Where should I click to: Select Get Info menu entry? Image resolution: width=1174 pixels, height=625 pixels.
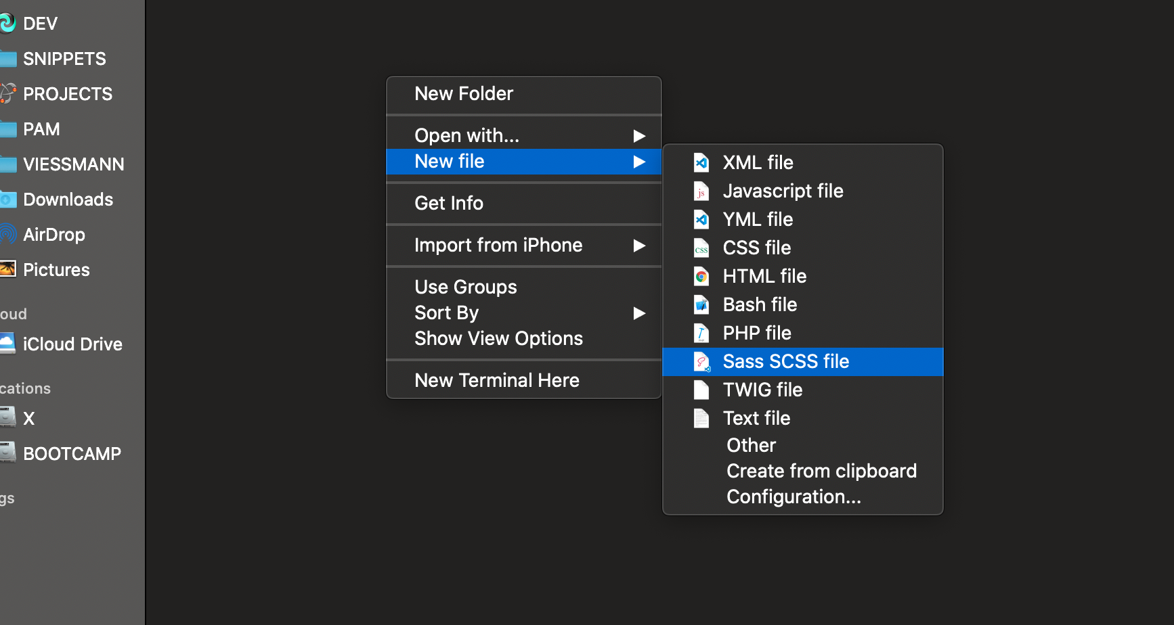(x=449, y=204)
